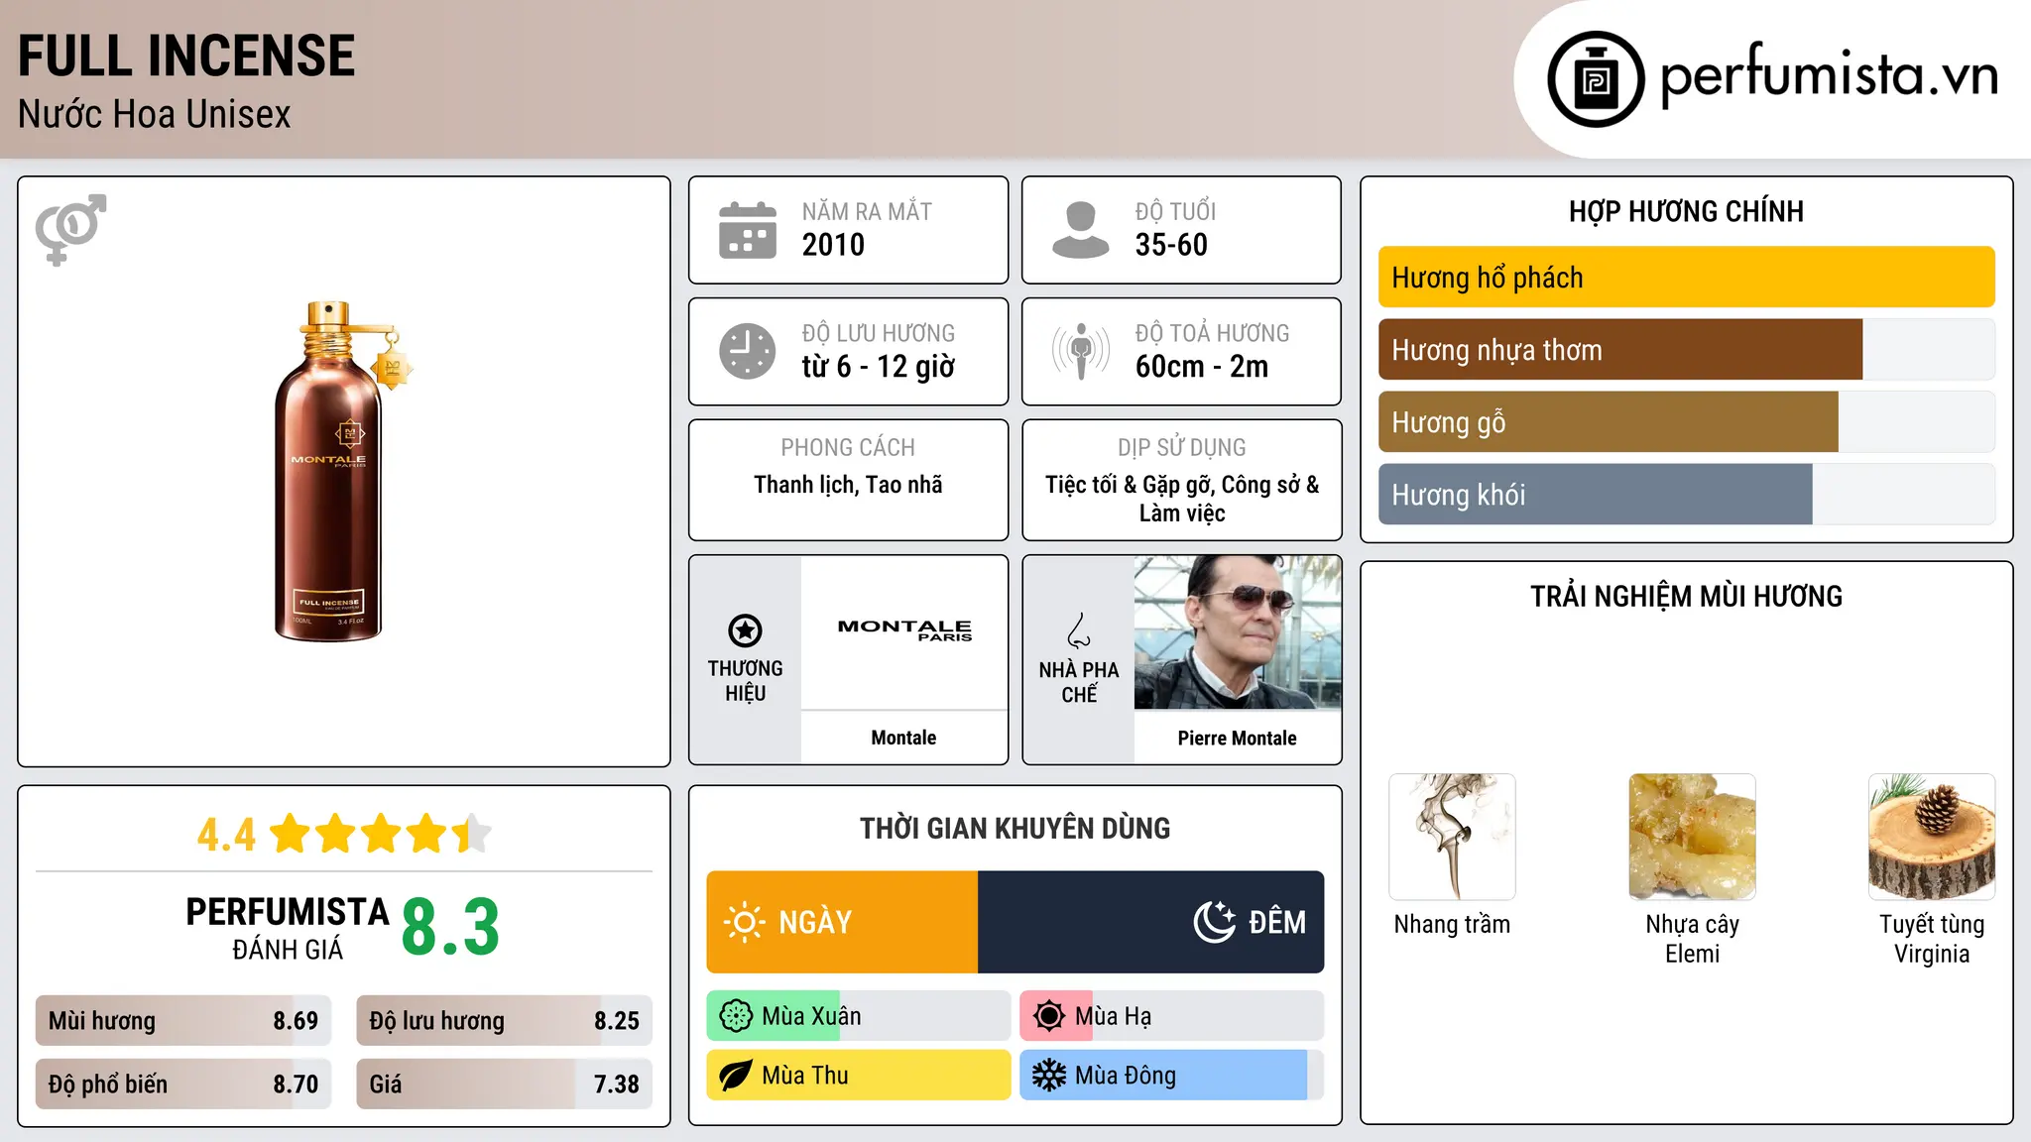Screen dimensions: 2031x1142
Task: Click the PERFUMISTA ĐÁNH GIÁ label
Action: tap(288, 929)
